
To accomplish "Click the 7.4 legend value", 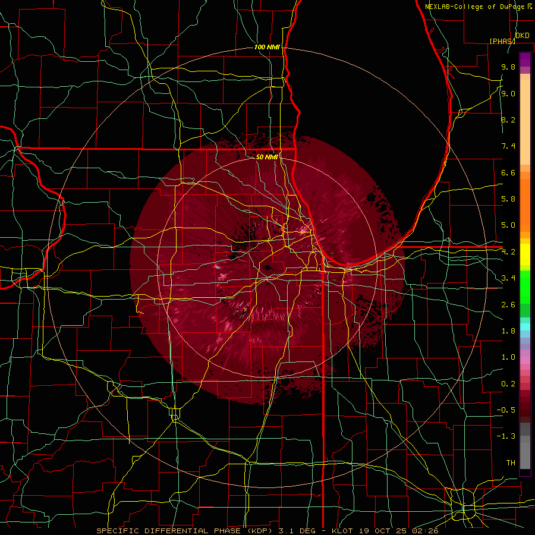I will click(508, 146).
